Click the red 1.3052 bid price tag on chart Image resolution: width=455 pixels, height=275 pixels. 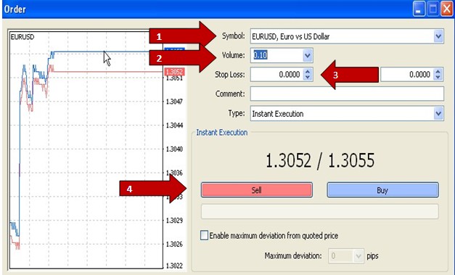174,72
